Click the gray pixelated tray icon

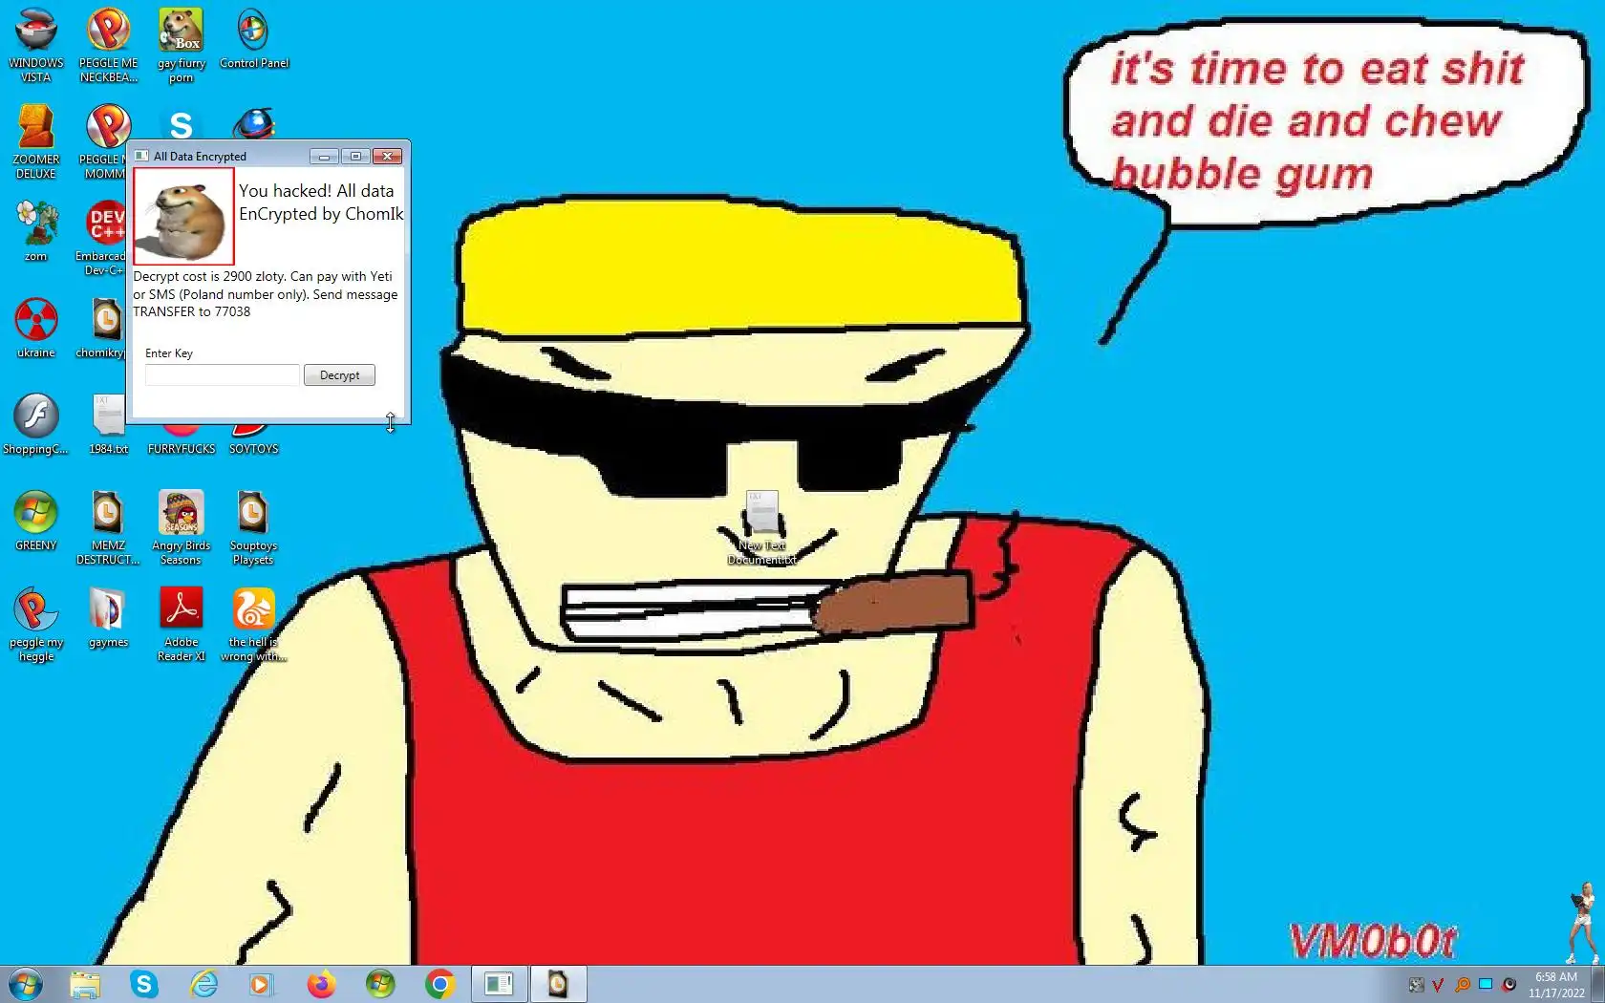(1416, 985)
